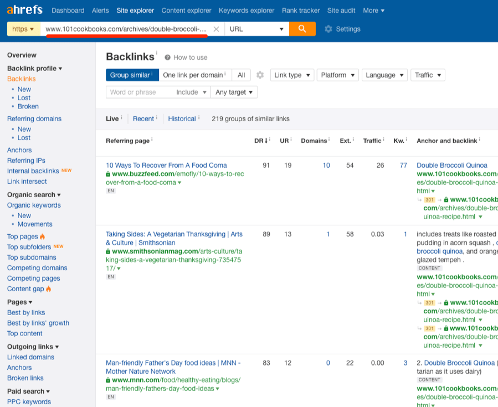498x407 pixels.
Task: Click the "Word or phrase" filter input
Action: [x=133, y=92]
